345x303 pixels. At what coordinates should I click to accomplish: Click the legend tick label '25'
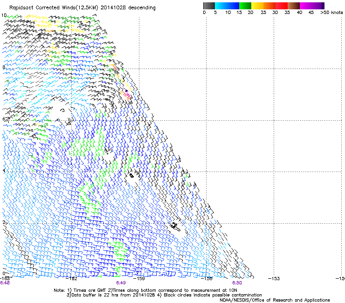coord(263,13)
